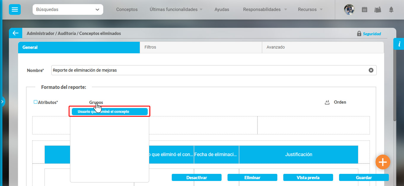The width and height of the screenshot is (404, 186).
Task: Open the notifications bell
Action: (391, 9)
